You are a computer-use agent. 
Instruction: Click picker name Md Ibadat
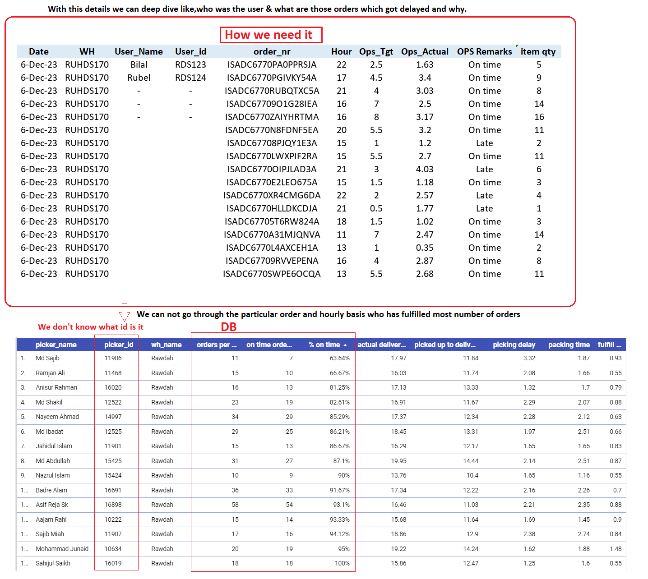pos(50,432)
